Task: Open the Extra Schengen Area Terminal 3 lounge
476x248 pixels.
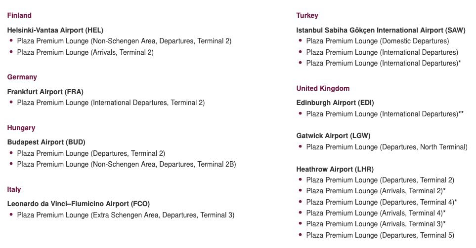Action: tap(126, 215)
